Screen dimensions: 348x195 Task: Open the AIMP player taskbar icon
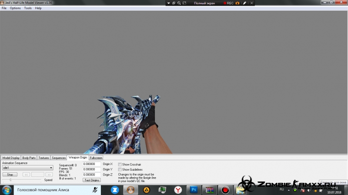[x=147, y=190]
